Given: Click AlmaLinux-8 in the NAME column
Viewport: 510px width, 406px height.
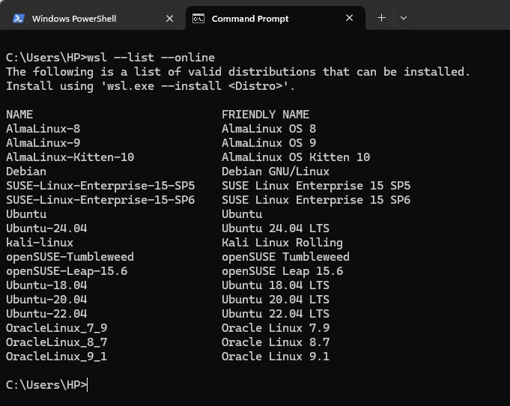Looking at the screenshot, I should [43, 129].
